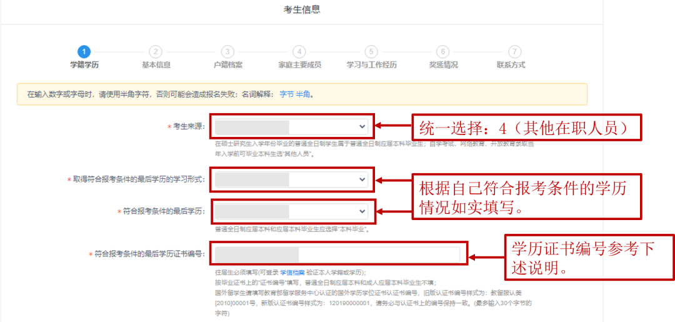
Task: Expand the 考生来源 dropdown
Action: [291, 126]
